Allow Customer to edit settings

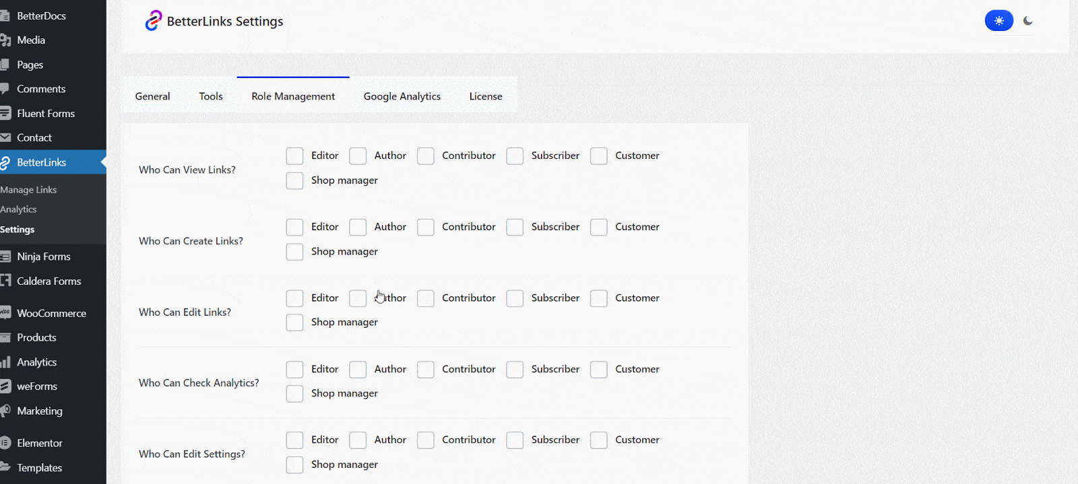pos(598,440)
